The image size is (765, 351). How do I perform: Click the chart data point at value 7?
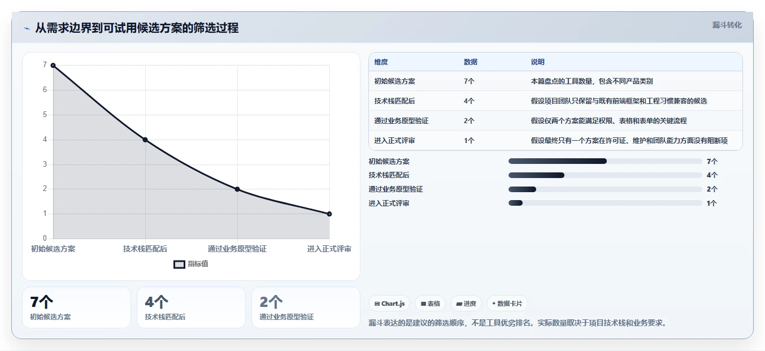53,66
